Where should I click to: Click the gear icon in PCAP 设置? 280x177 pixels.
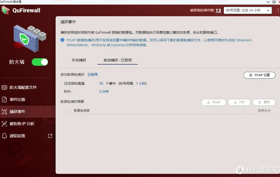coord(251,75)
